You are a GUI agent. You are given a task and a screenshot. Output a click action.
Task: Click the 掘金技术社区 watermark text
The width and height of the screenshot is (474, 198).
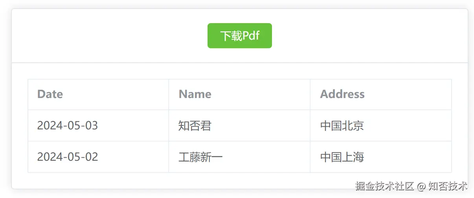coord(384,186)
